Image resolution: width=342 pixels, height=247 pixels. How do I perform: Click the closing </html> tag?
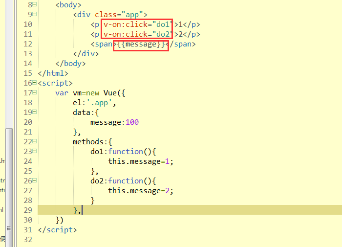coord(53,73)
